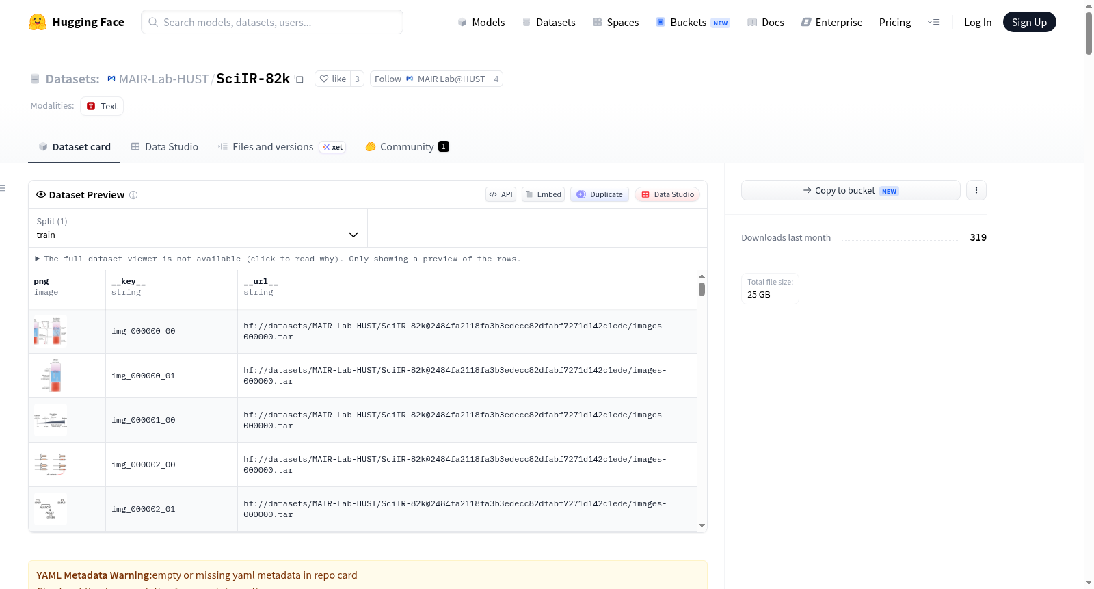The image size is (1094, 589).
Task: Click Log In
Action: [x=978, y=22]
